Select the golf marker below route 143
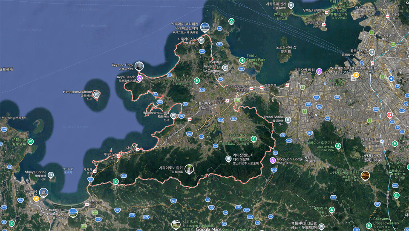Image resolution: width=409 pixels, height=231 pixels. coord(115,181)
